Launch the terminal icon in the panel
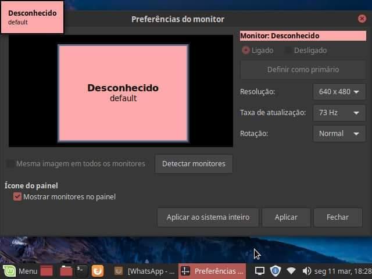372x279 pixels. click(x=82, y=271)
